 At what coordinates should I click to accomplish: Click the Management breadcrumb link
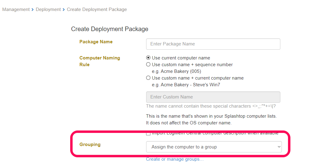coord(16,9)
